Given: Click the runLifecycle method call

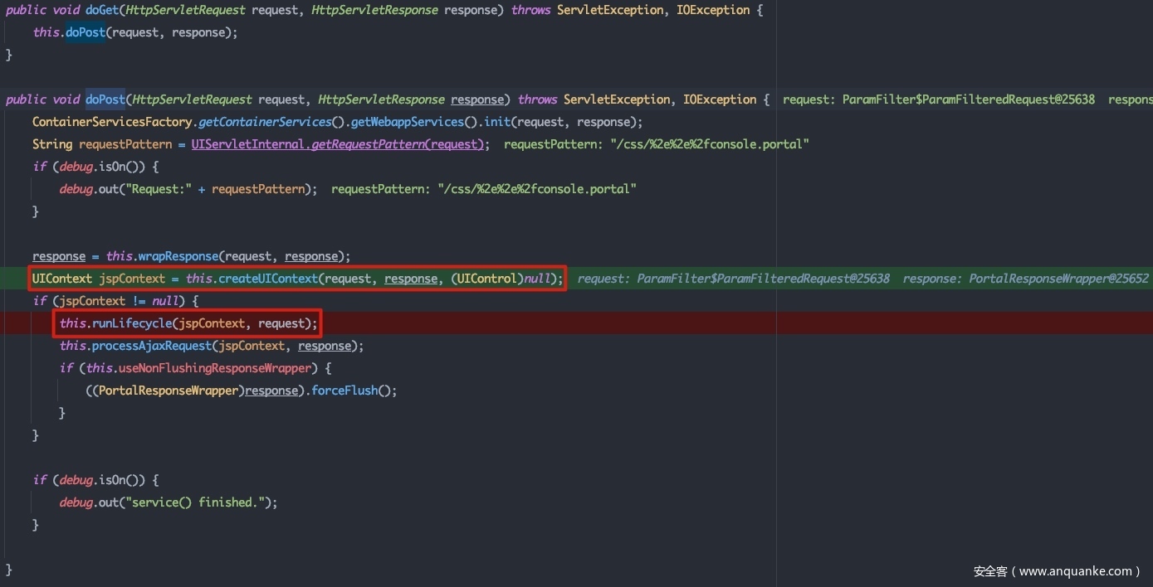Looking at the screenshot, I should tap(131, 323).
